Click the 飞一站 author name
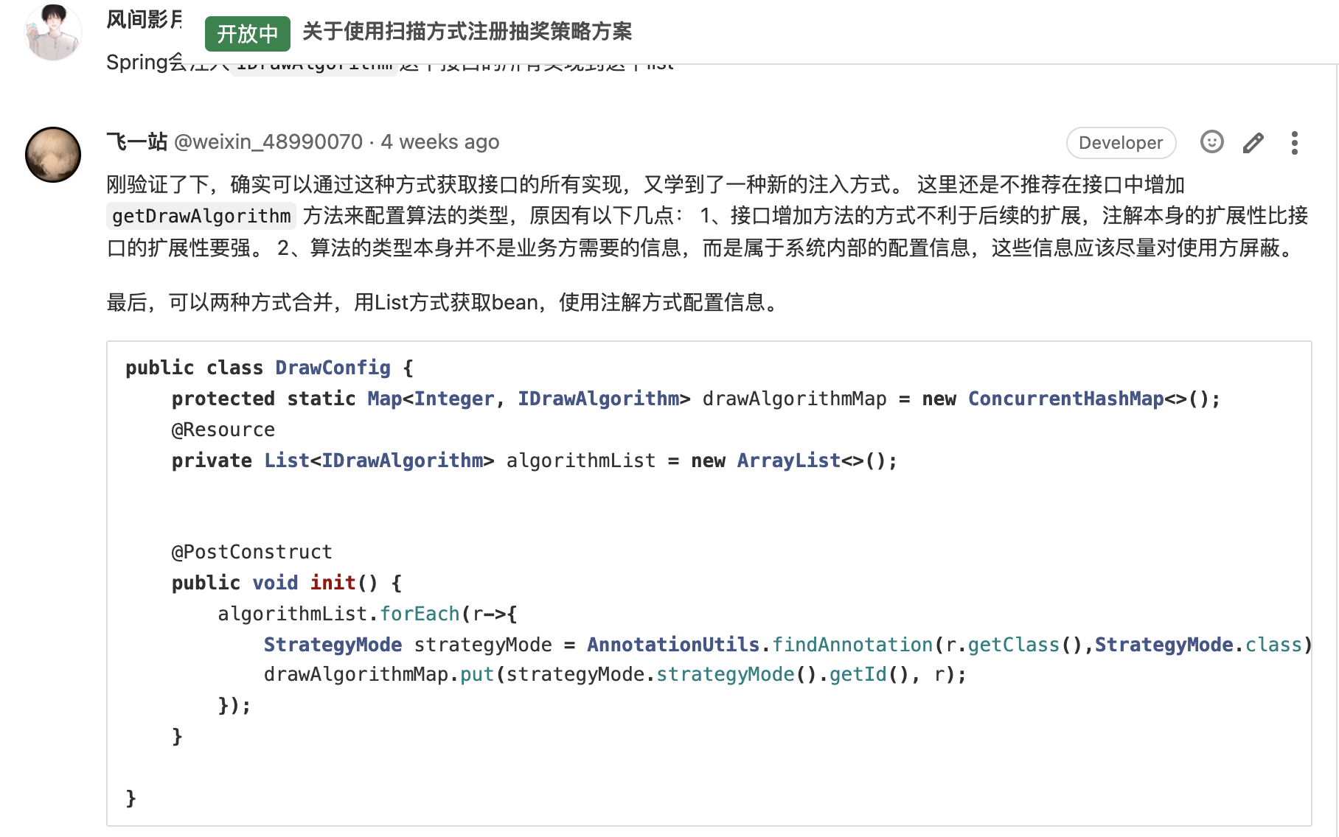 click(137, 141)
